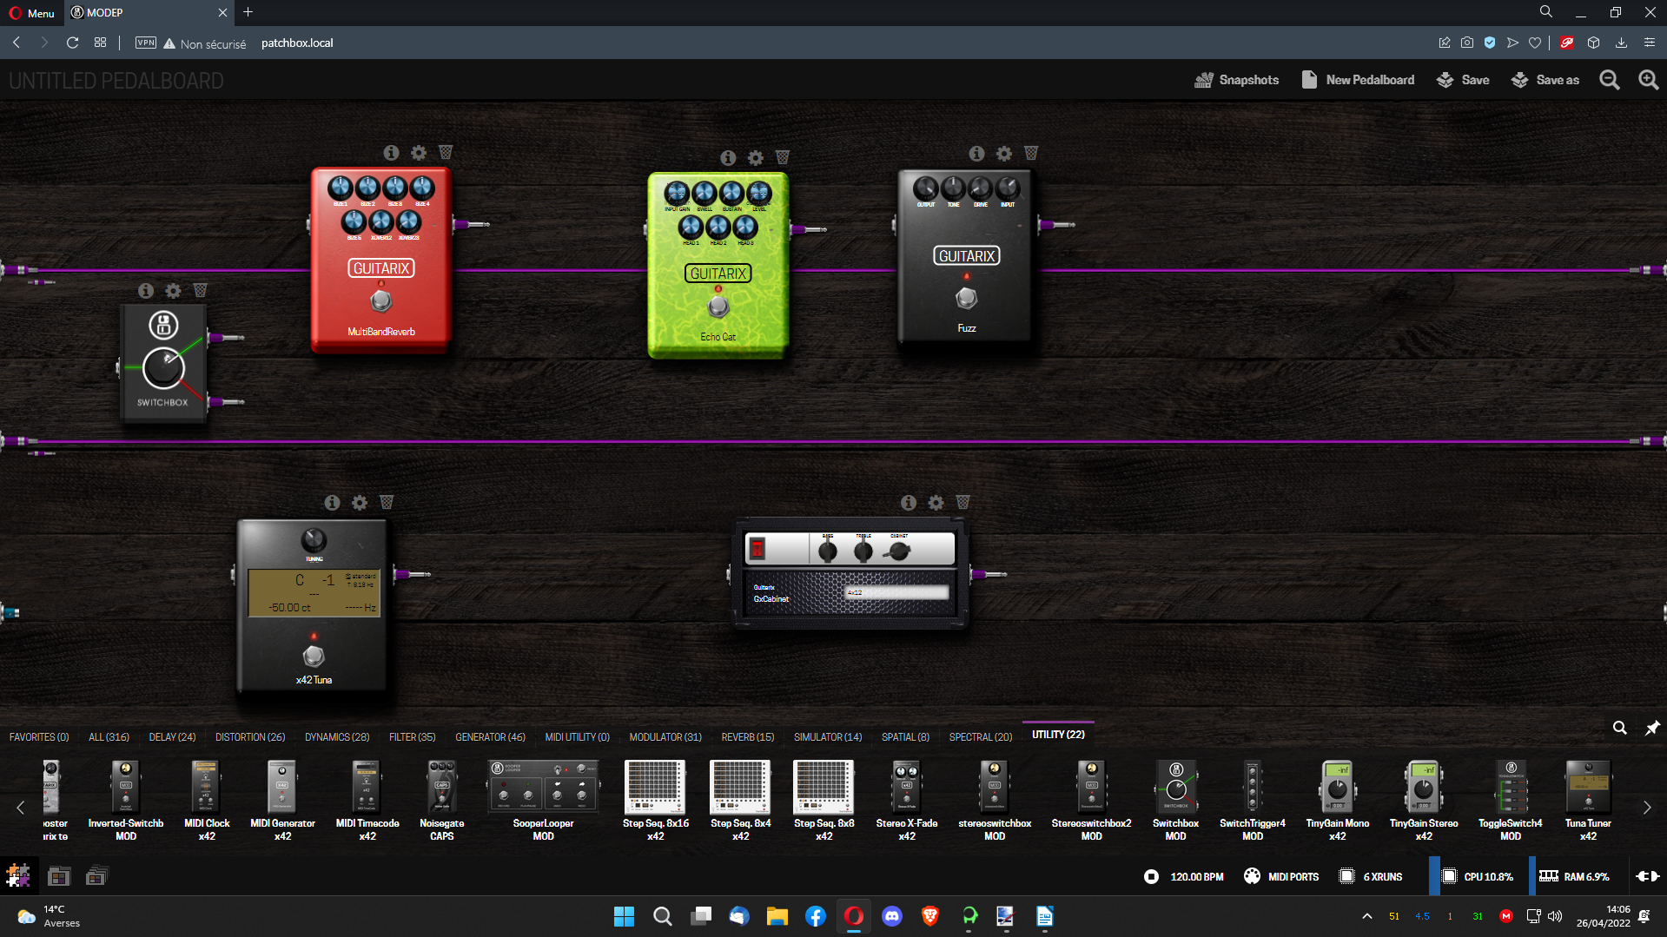Trash the Fuzz pedal

pos(1031,154)
